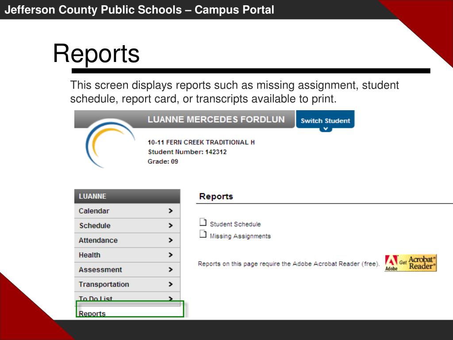Click the Student Number 142312 text
Image resolution: width=453 pixels, height=340 pixels.
[187, 152]
